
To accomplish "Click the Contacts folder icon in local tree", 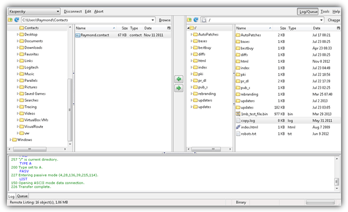I will coord(21,28).
